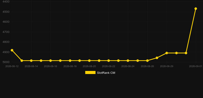The height and width of the screenshot is (98, 203).
Task: Select the data point between 2026-08-12 and 2026-08-14
Action: pos(22,60)
